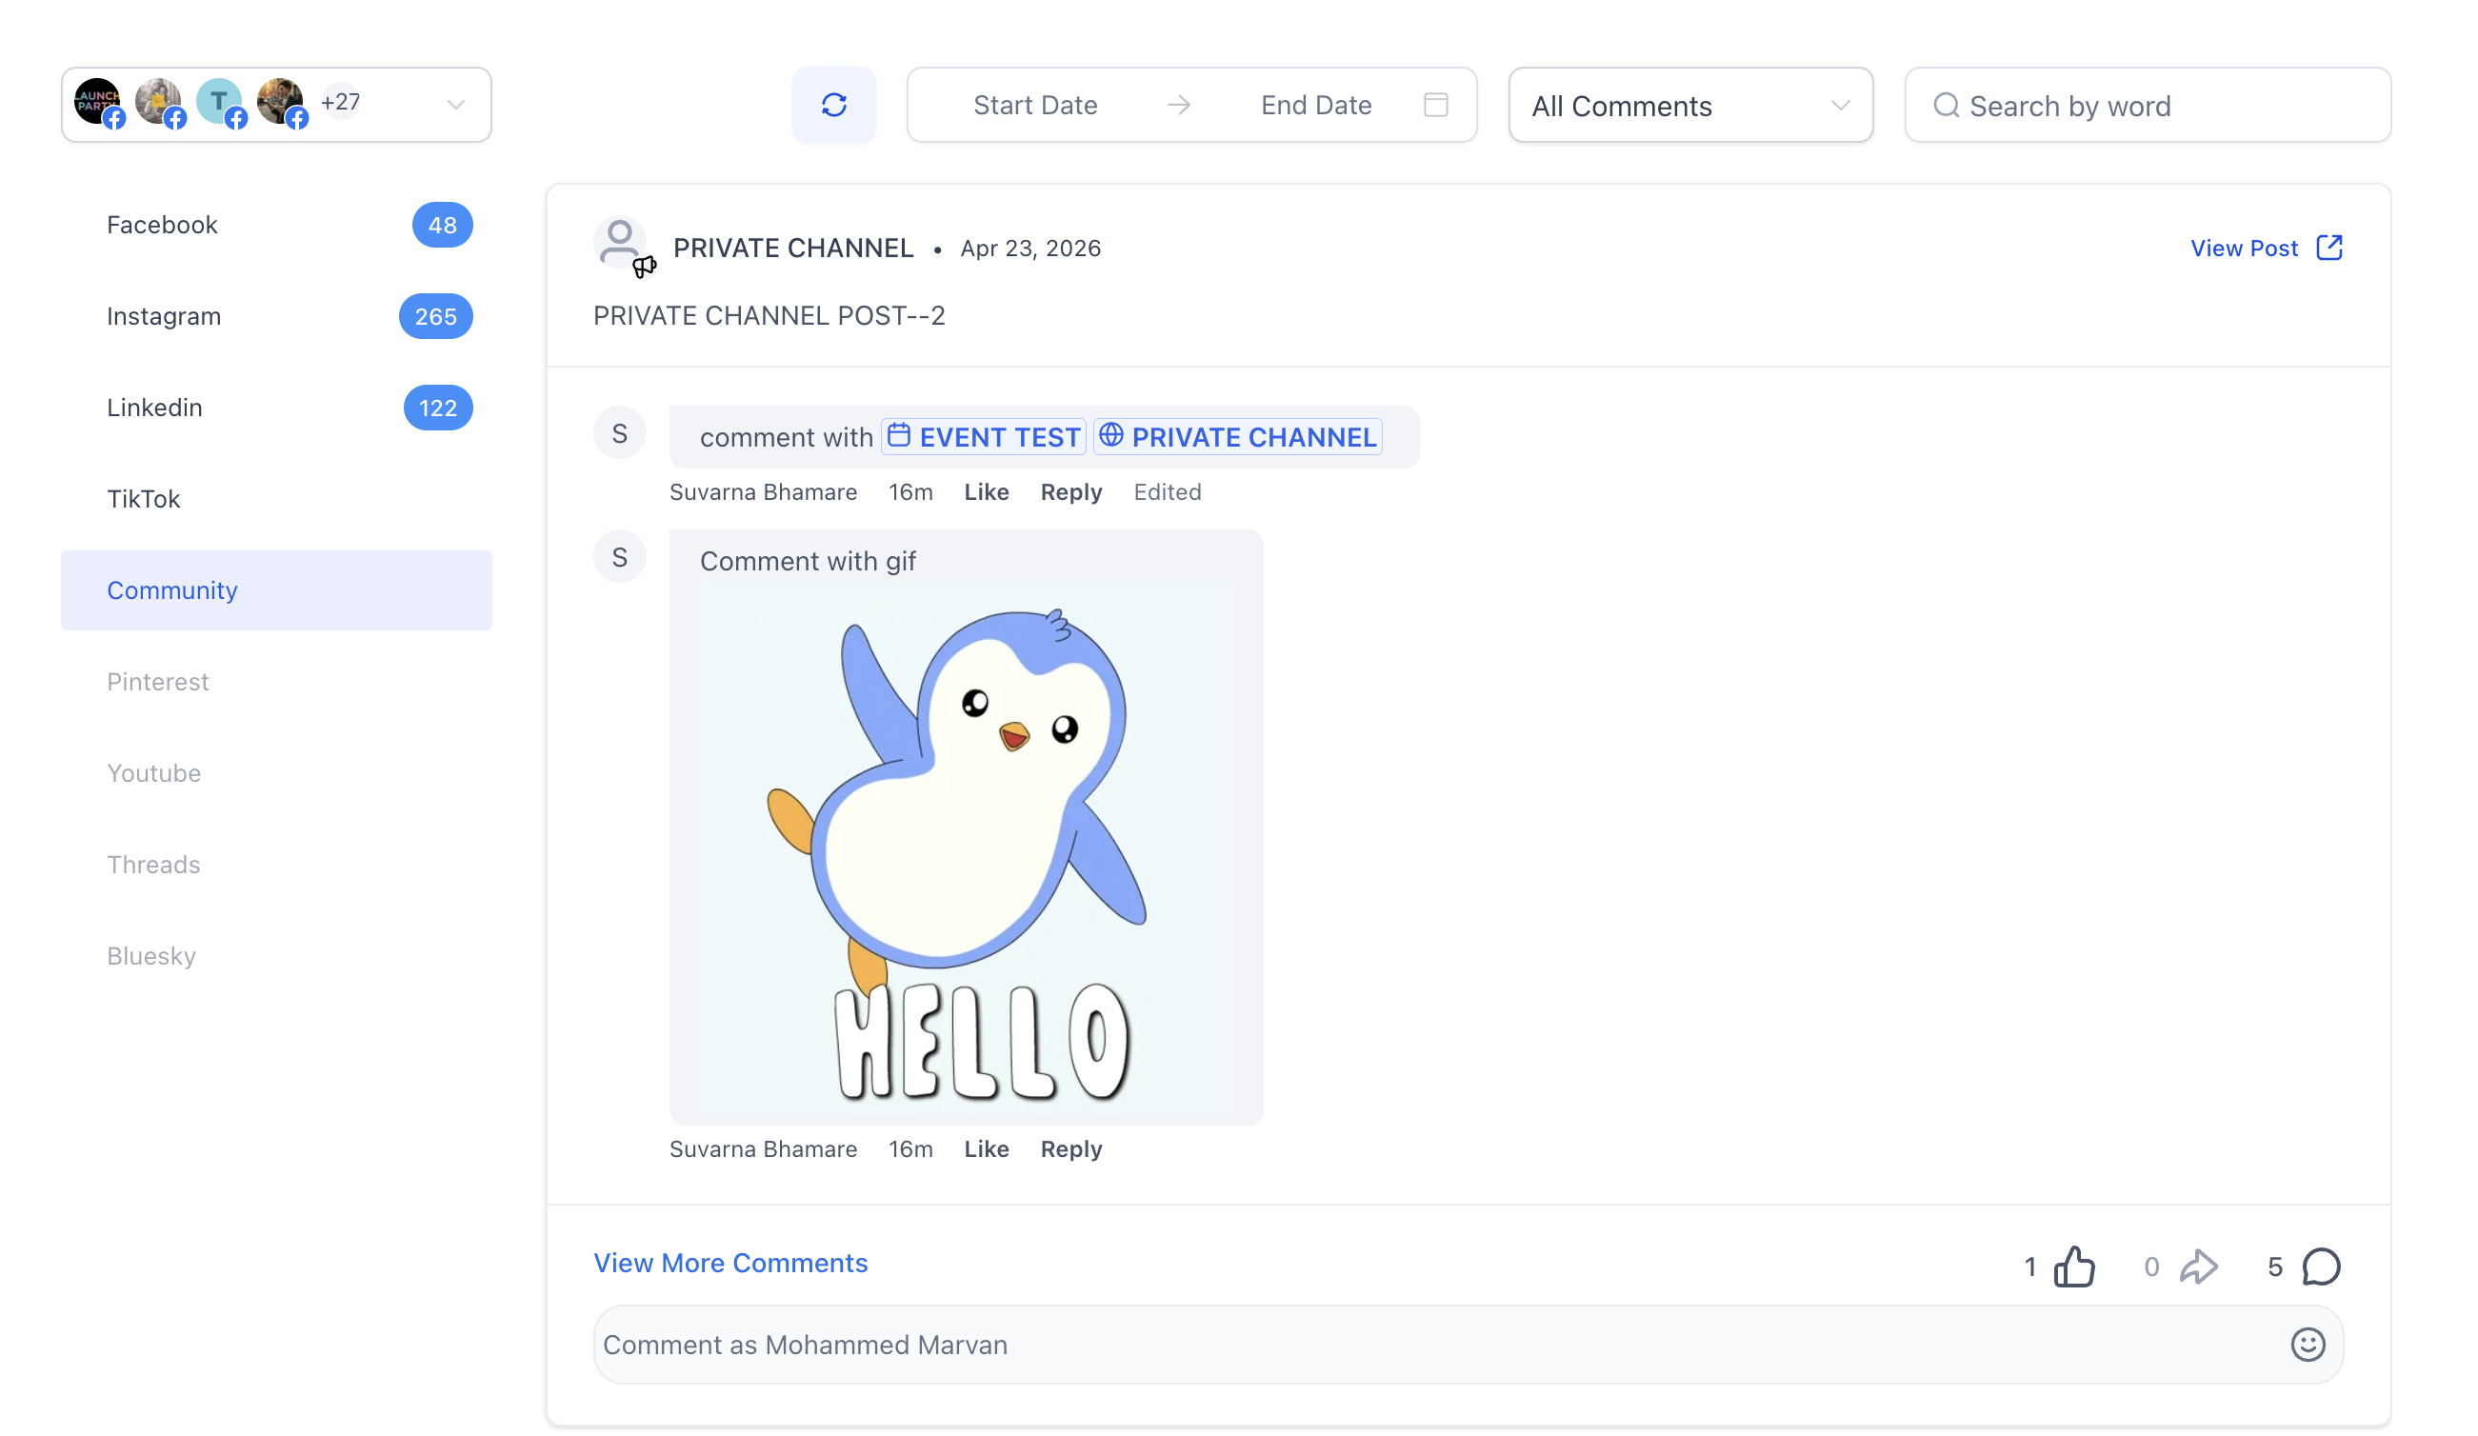Open the calendar icon in date range
This screenshot has width=2478, height=1436.
1436,106
